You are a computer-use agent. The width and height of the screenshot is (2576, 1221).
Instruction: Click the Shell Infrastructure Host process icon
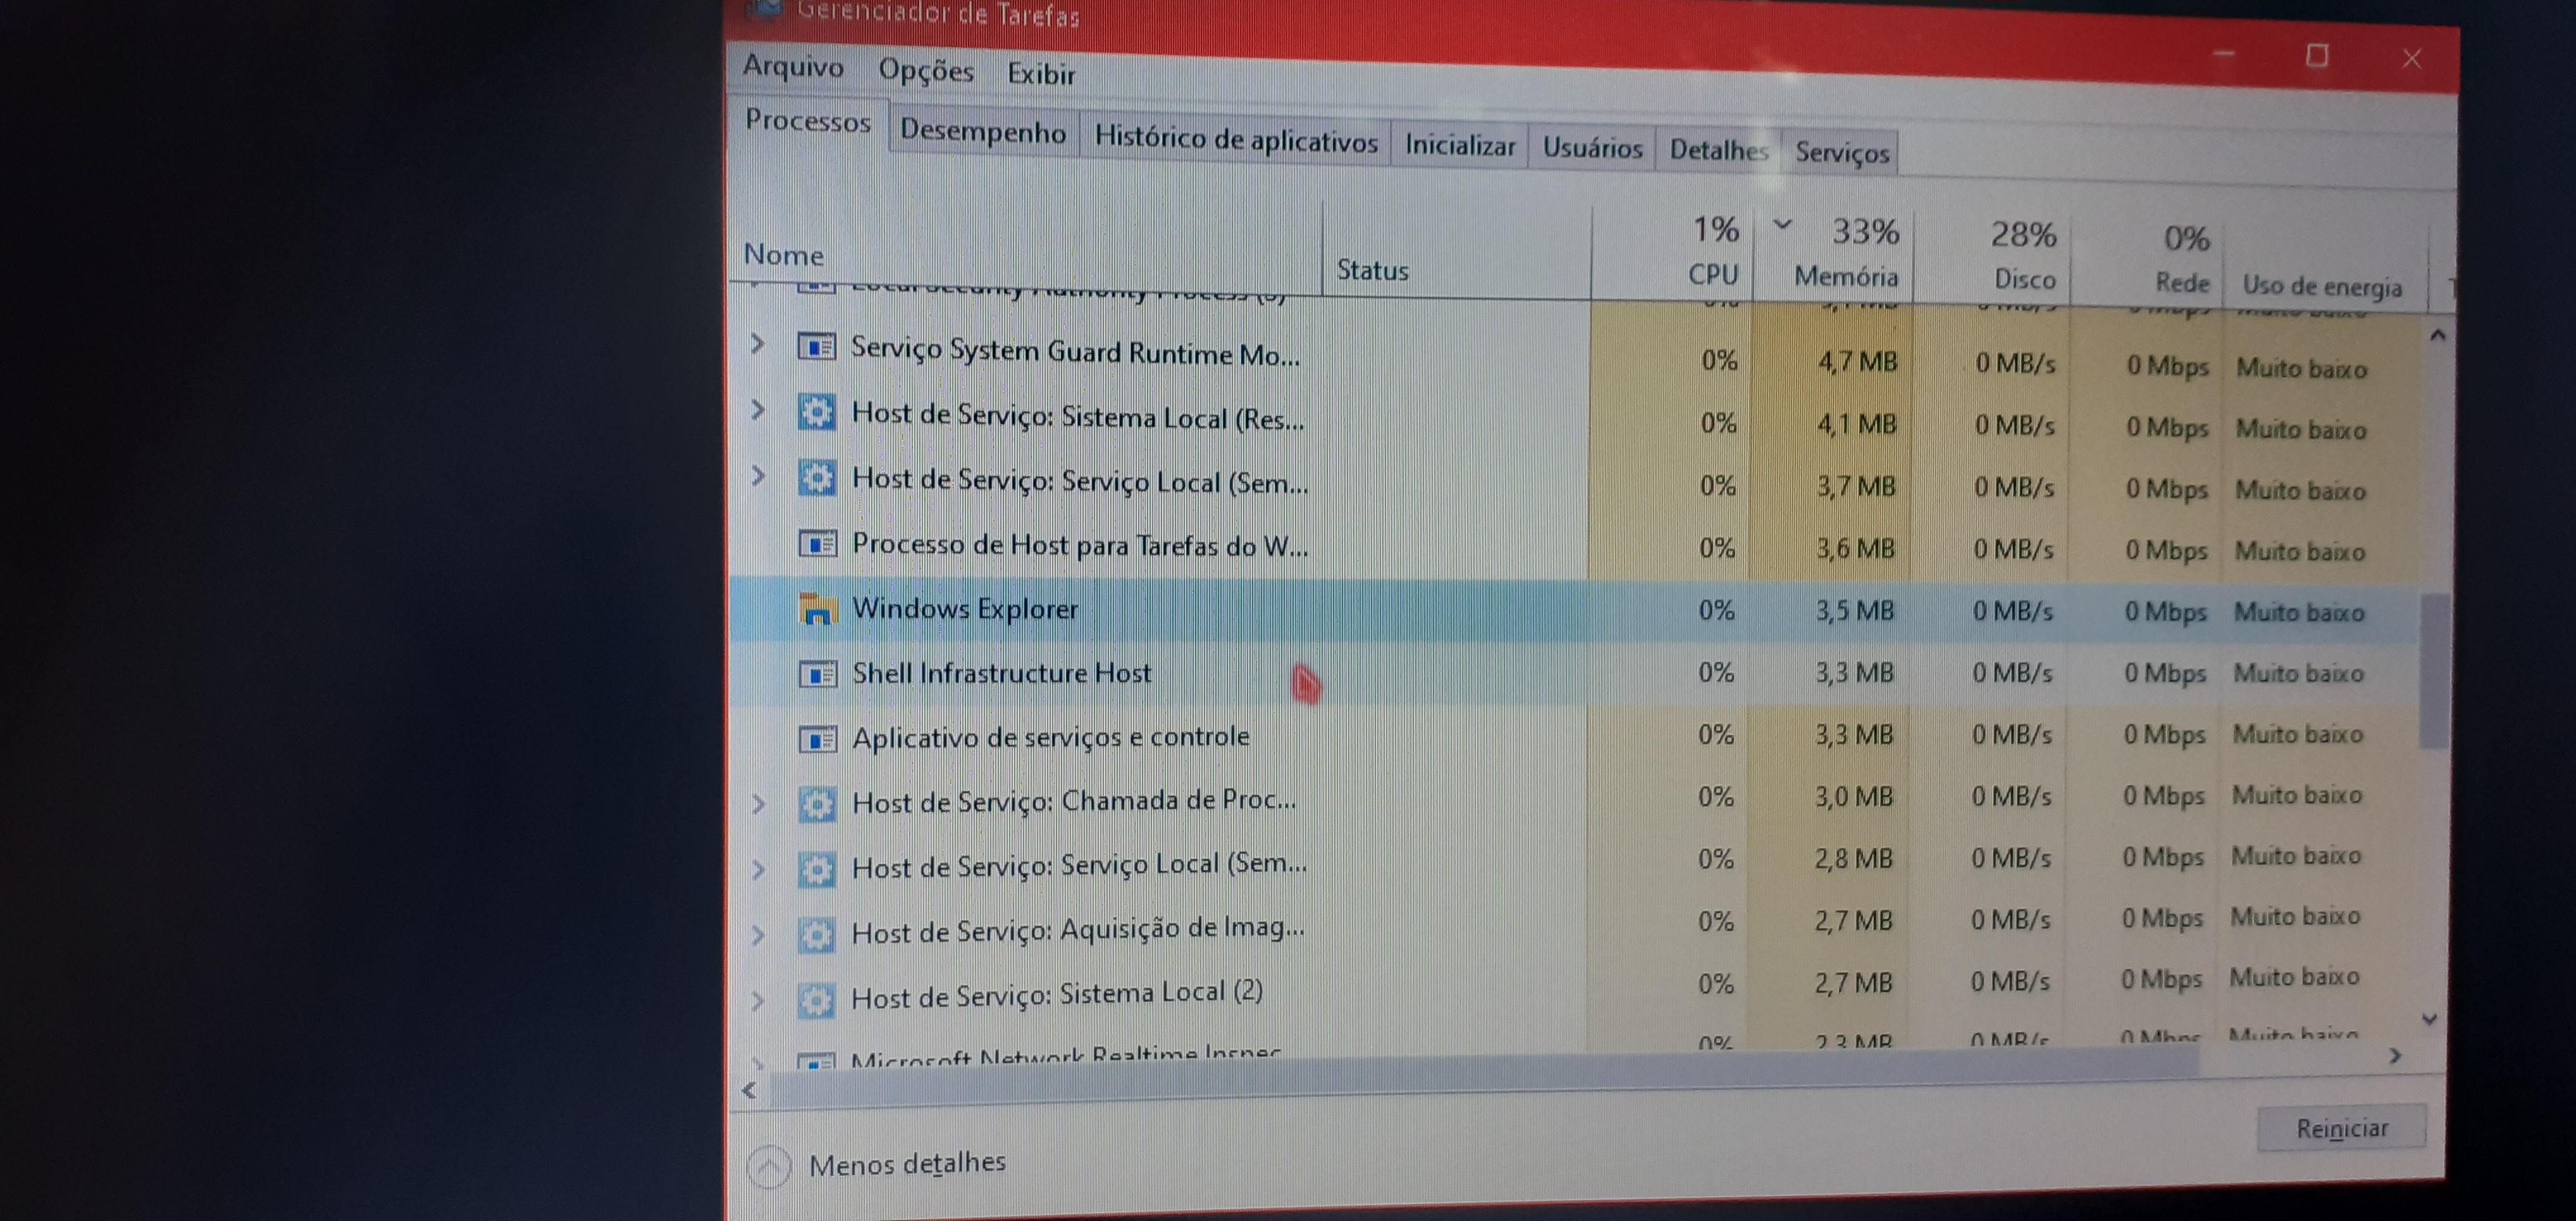pyautogui.click(x=817, y=674)
